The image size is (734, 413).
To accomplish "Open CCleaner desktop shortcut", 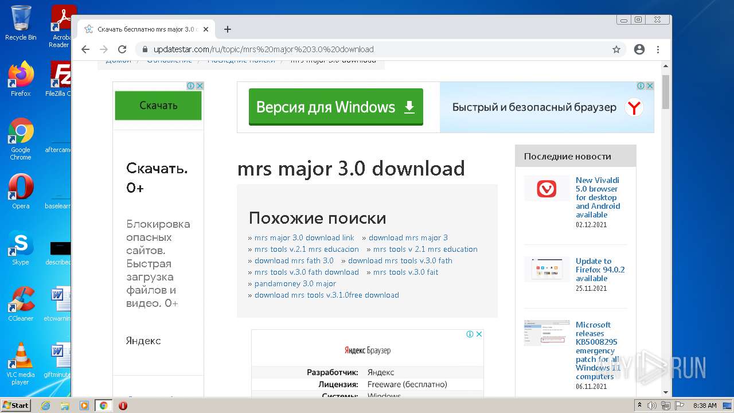I will [x=21, y=304].
